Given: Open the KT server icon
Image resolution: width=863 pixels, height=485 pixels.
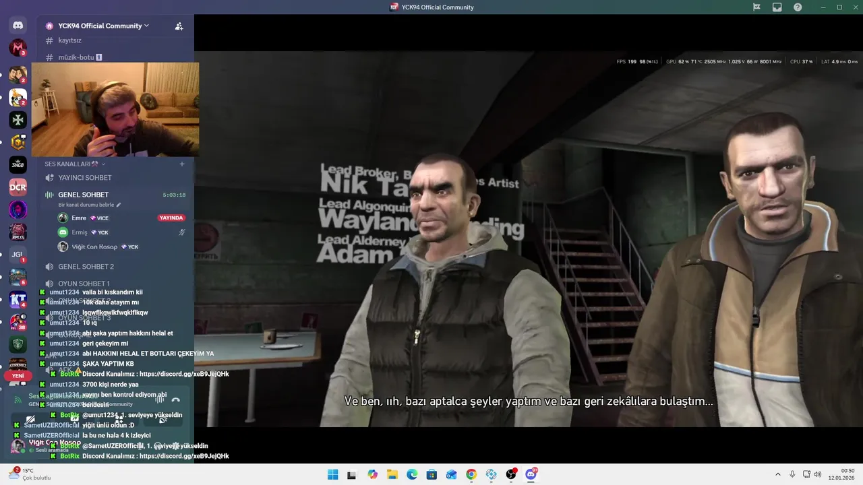Looking at the screenshot, I should click(x=18, y=299).
